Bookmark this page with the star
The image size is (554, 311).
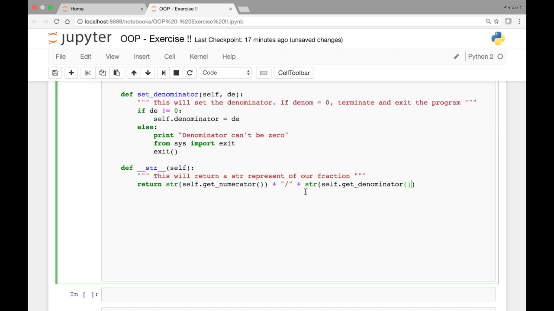coord(496,21)
